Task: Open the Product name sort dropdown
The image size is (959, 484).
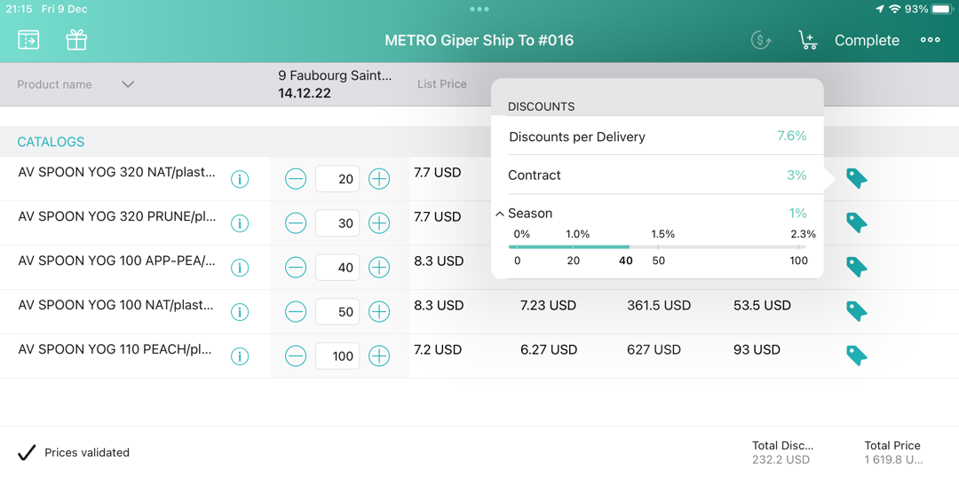Action: [128, 84]
